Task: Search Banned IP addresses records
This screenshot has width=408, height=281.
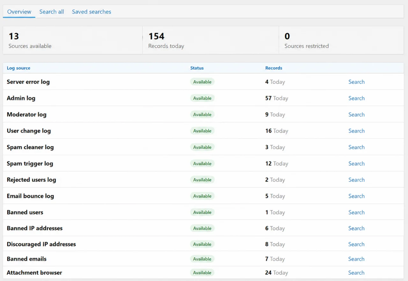Action: [356, 228]
